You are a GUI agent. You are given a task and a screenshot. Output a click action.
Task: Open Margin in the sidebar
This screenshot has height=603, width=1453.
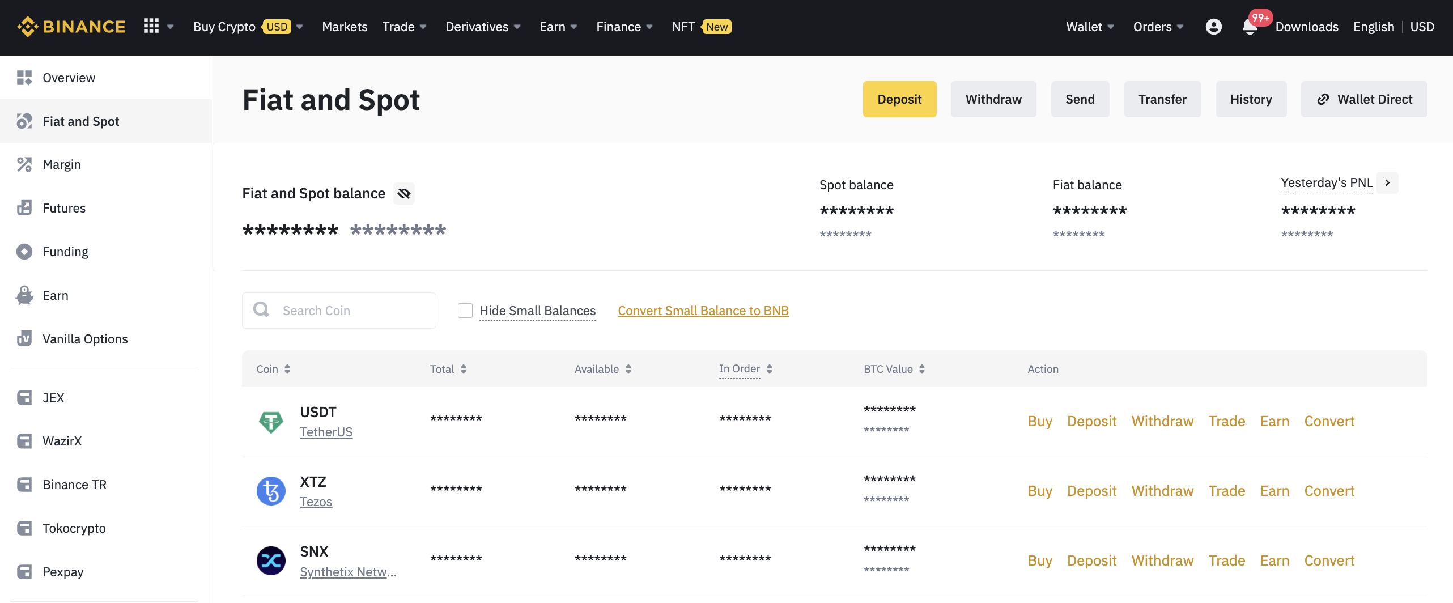62,164
